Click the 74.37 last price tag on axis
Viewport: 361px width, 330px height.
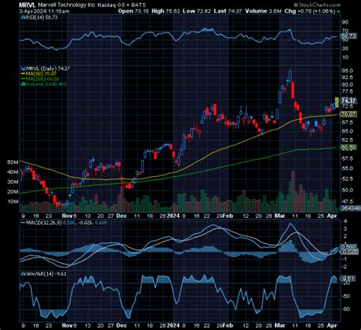[348, 101]
